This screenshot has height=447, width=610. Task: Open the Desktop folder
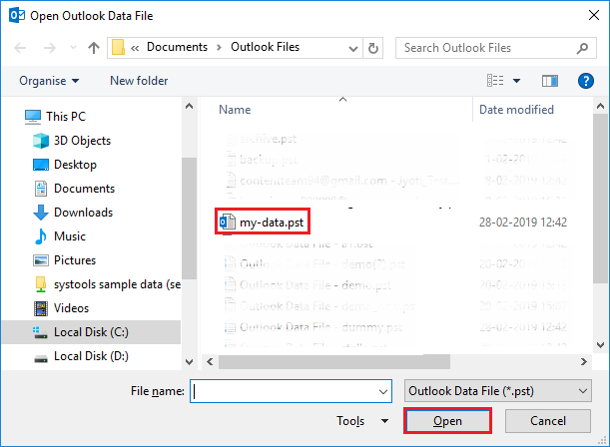tap(75, 165)
